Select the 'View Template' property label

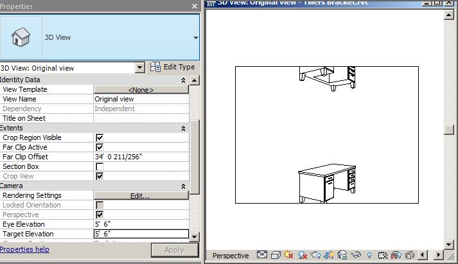[x=25, y=89]
